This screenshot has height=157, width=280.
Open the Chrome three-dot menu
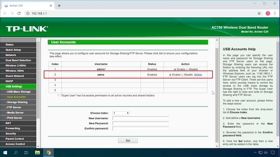click(x=275, y=14)
